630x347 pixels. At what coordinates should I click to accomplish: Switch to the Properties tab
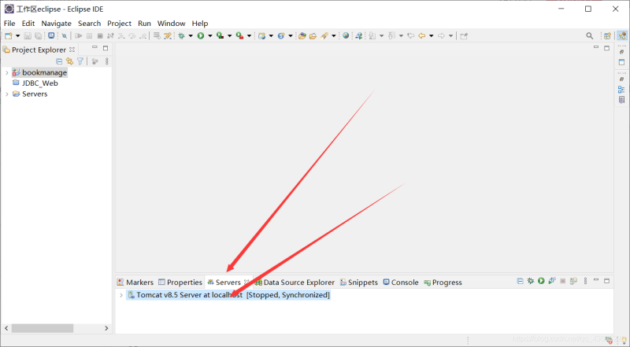(180, 282)
